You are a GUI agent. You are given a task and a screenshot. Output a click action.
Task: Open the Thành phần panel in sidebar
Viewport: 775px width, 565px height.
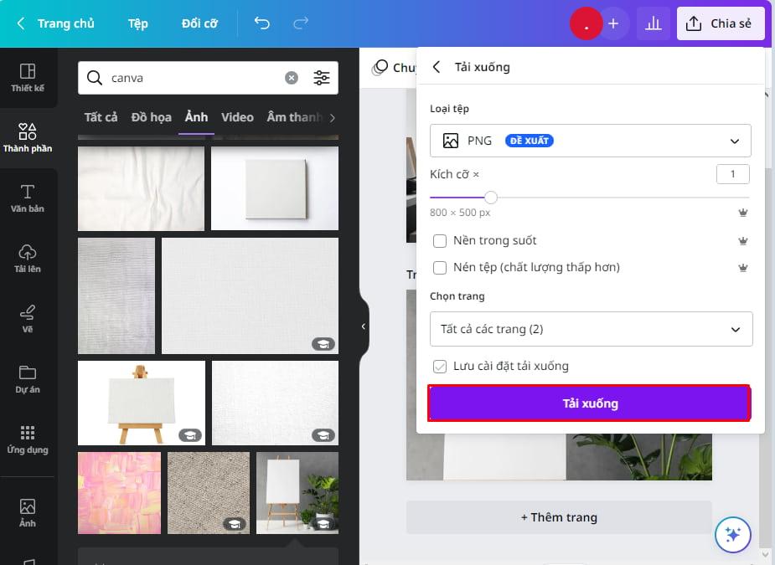28,136
